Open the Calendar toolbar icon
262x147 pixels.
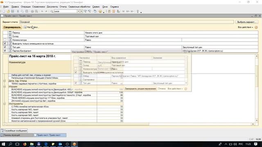(114, 11)
